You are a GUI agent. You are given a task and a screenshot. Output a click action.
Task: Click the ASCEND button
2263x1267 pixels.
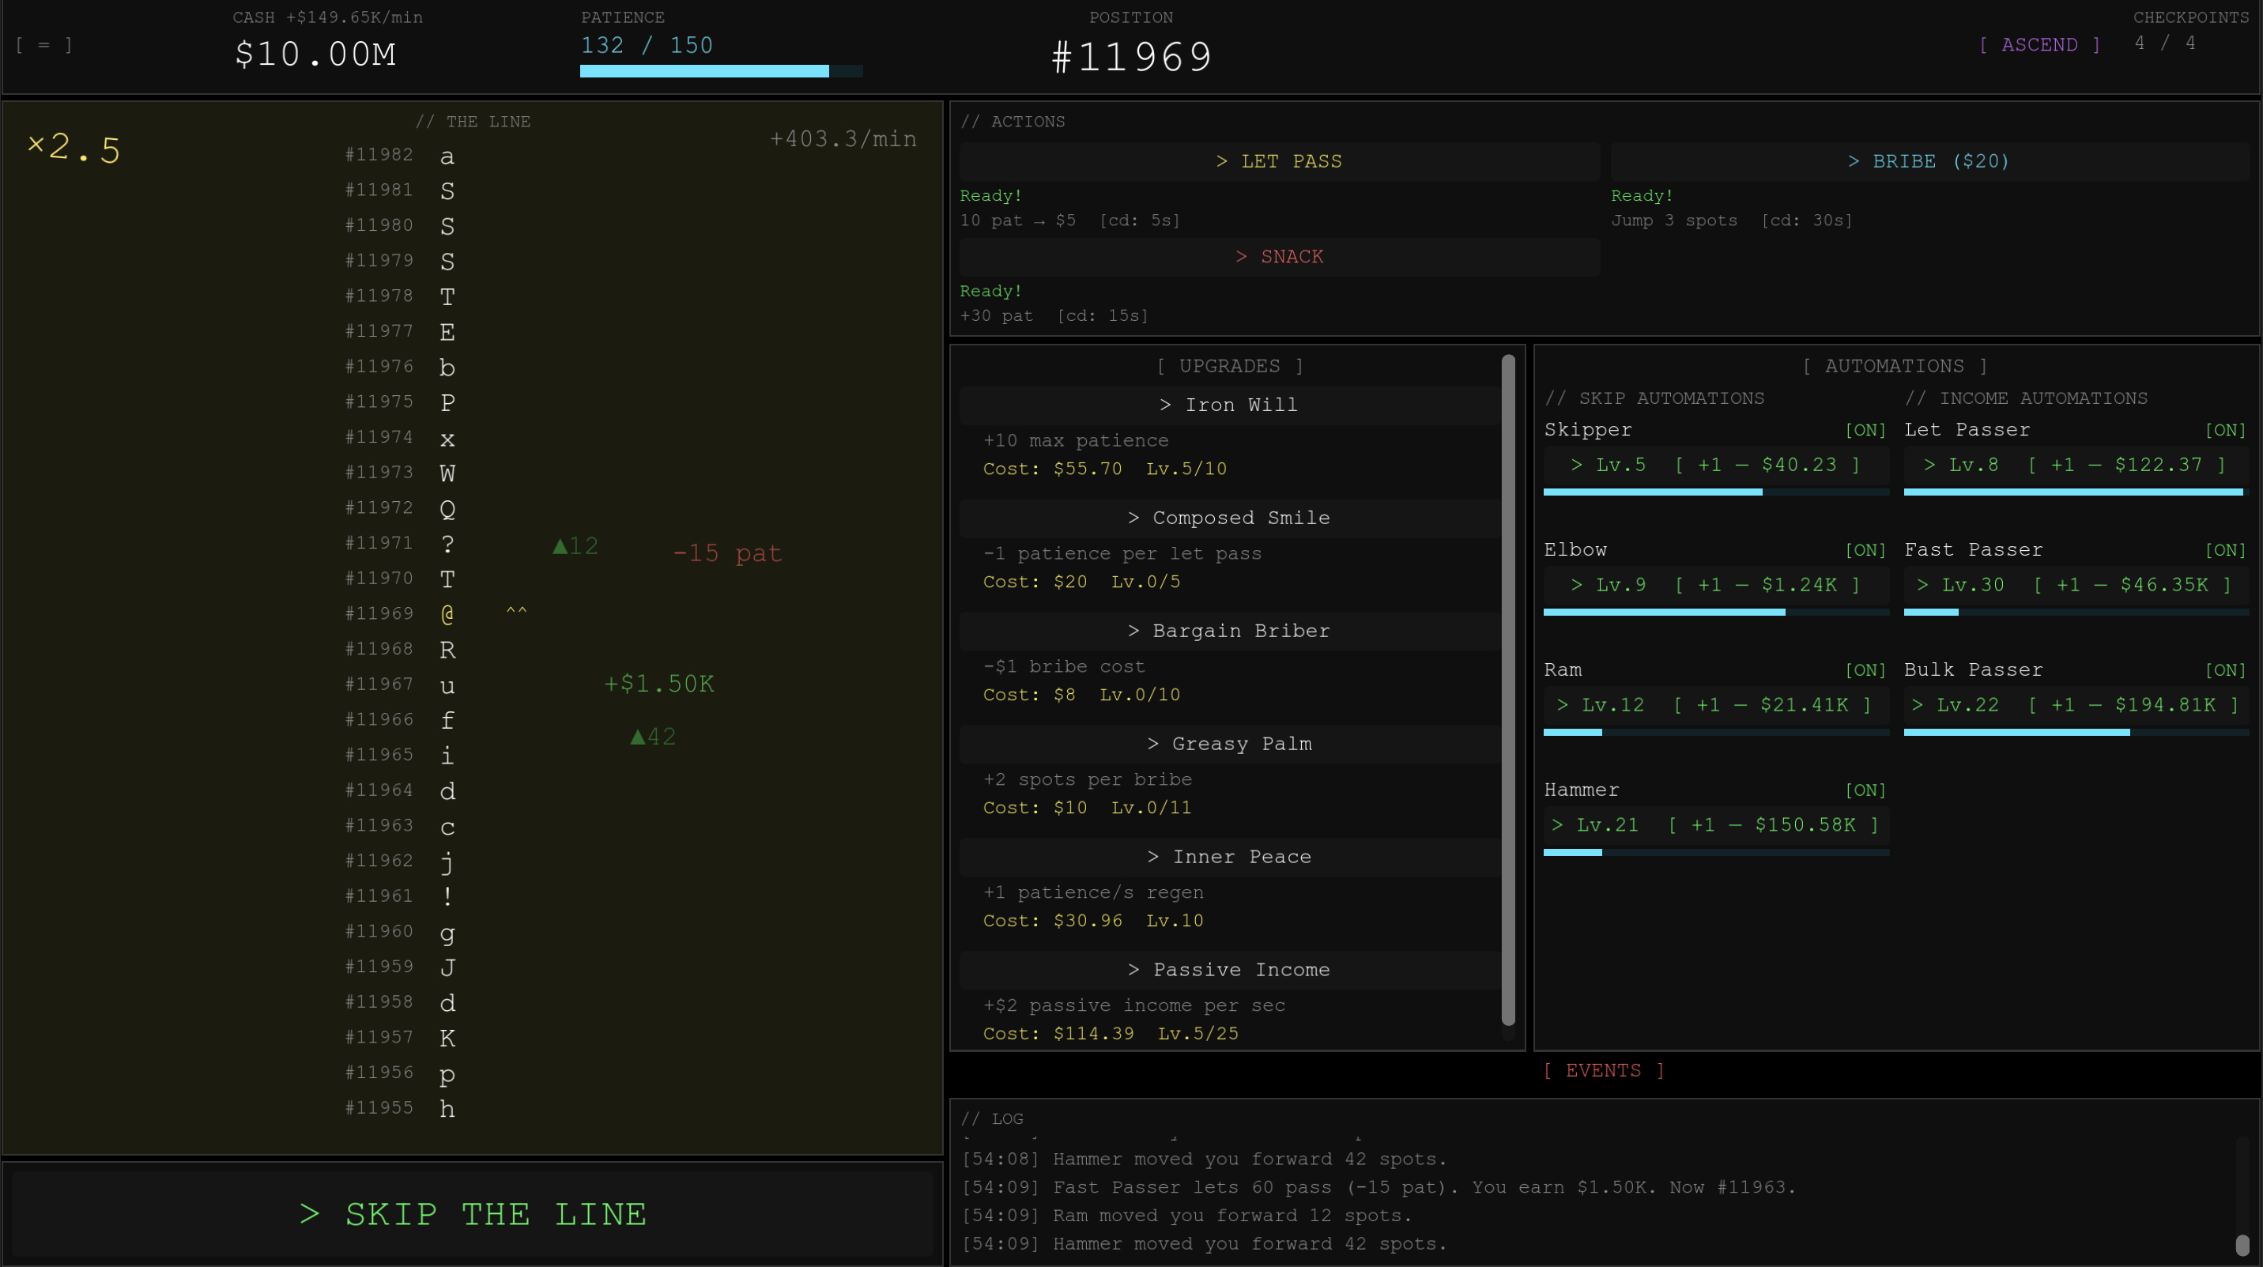tap(2039, 45)
